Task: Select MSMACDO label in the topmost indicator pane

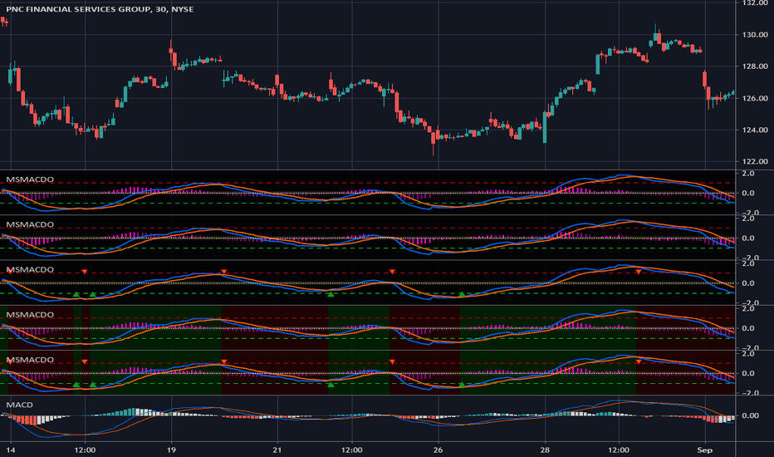Action: point(30,179)
